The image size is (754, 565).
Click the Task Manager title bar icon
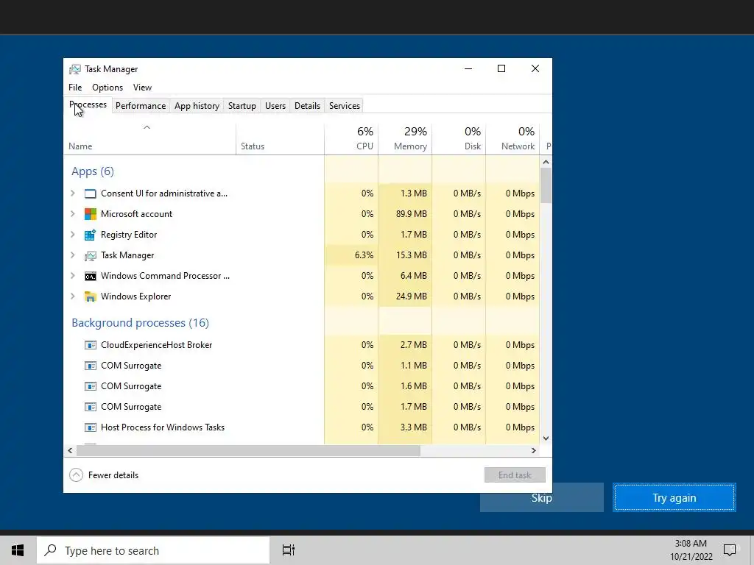pos(75,69)
